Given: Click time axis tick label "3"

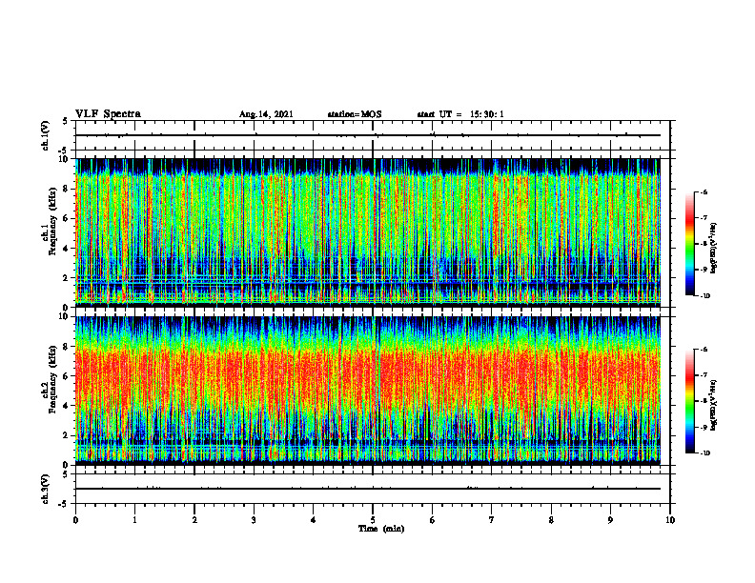Looking at the screenshot, I should (254, 520).
